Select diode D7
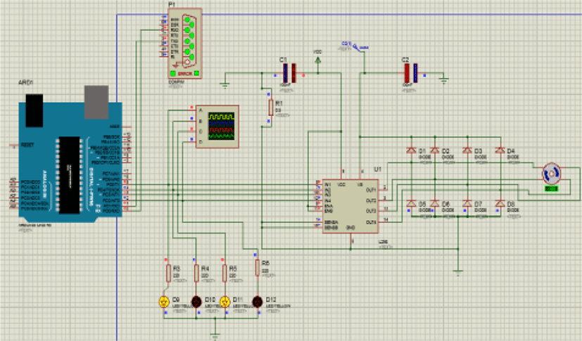 click(467, 203)
